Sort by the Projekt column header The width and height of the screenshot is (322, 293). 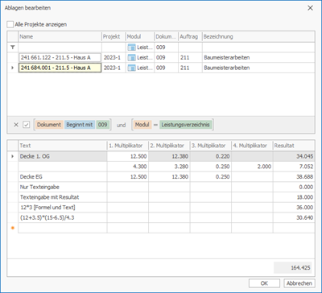tap(114, 37)
